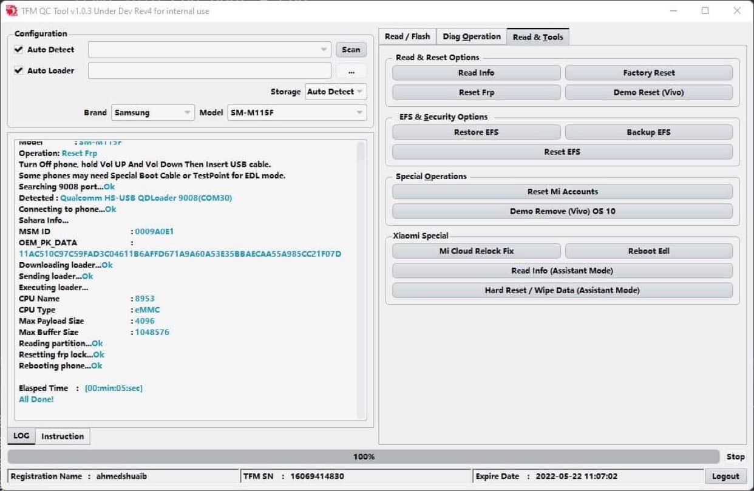Click the Max Buffer Size value 1048576
The image size is (754, 491).
pyautogui.click(x=152, y=332)
